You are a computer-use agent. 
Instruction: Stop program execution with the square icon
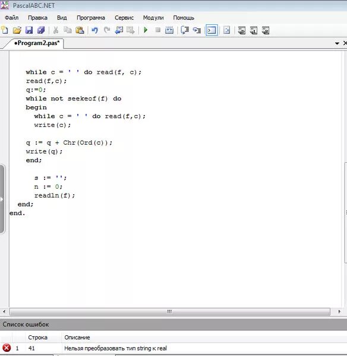158,30
